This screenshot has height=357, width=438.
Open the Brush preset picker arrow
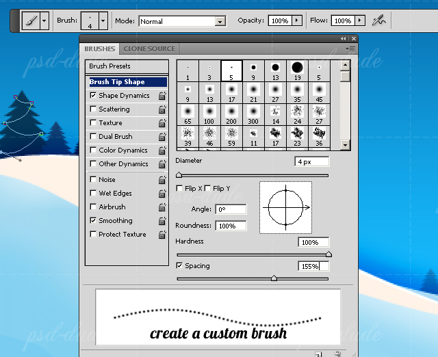pyautogui.click(x=103, y=21)
